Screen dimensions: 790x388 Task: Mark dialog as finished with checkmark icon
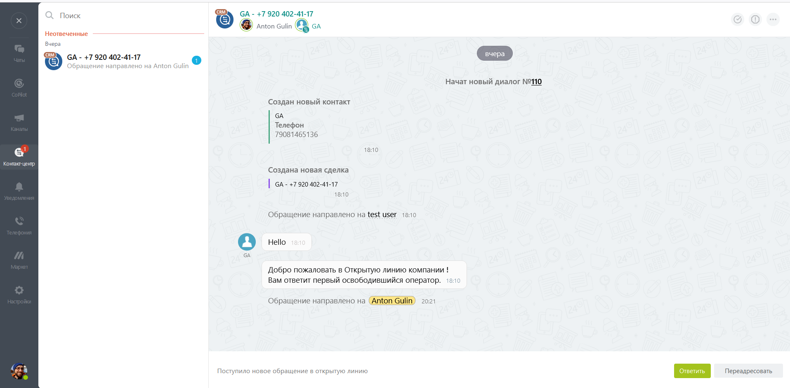point(738,19)
